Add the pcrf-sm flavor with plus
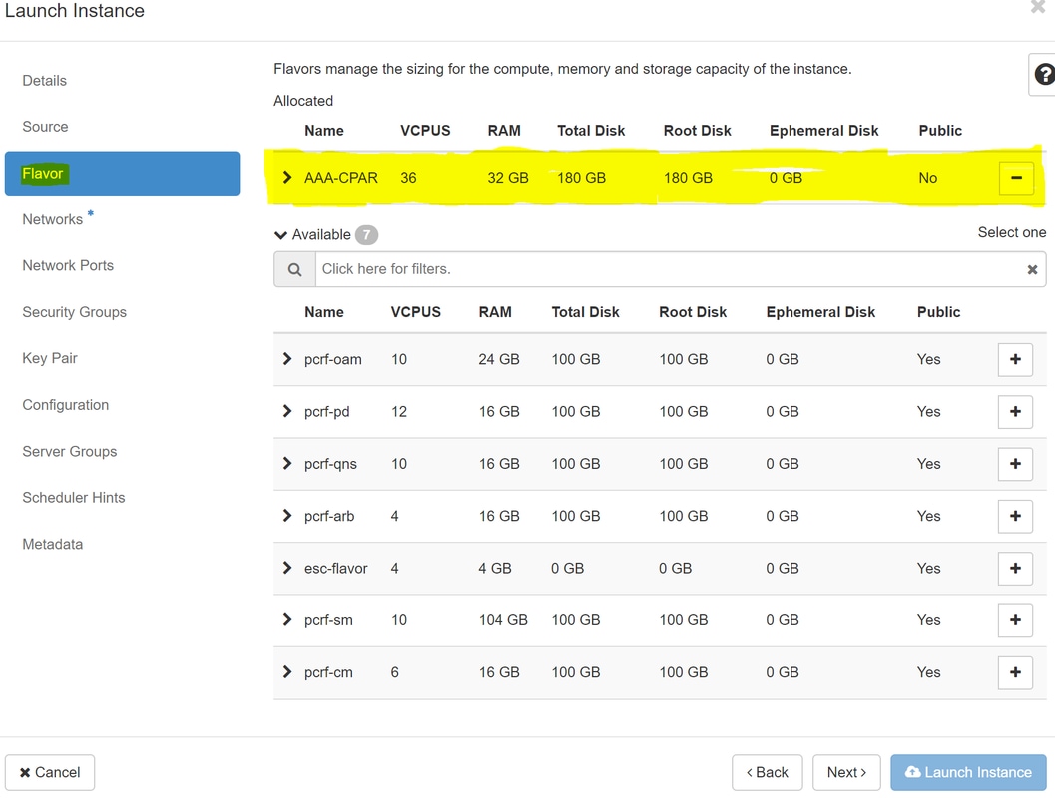The width and height of the screenshot is (1055, 798). coord(1015,620)
